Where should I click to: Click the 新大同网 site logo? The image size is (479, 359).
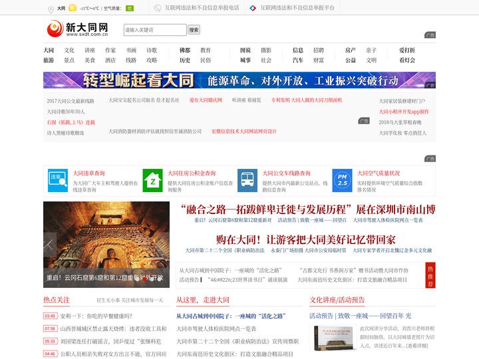point(78,29)
